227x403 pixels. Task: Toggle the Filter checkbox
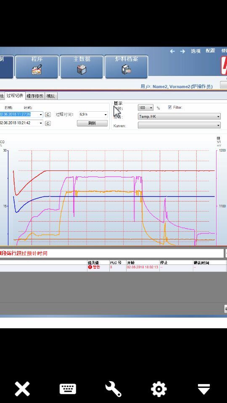tap(170, 107)
